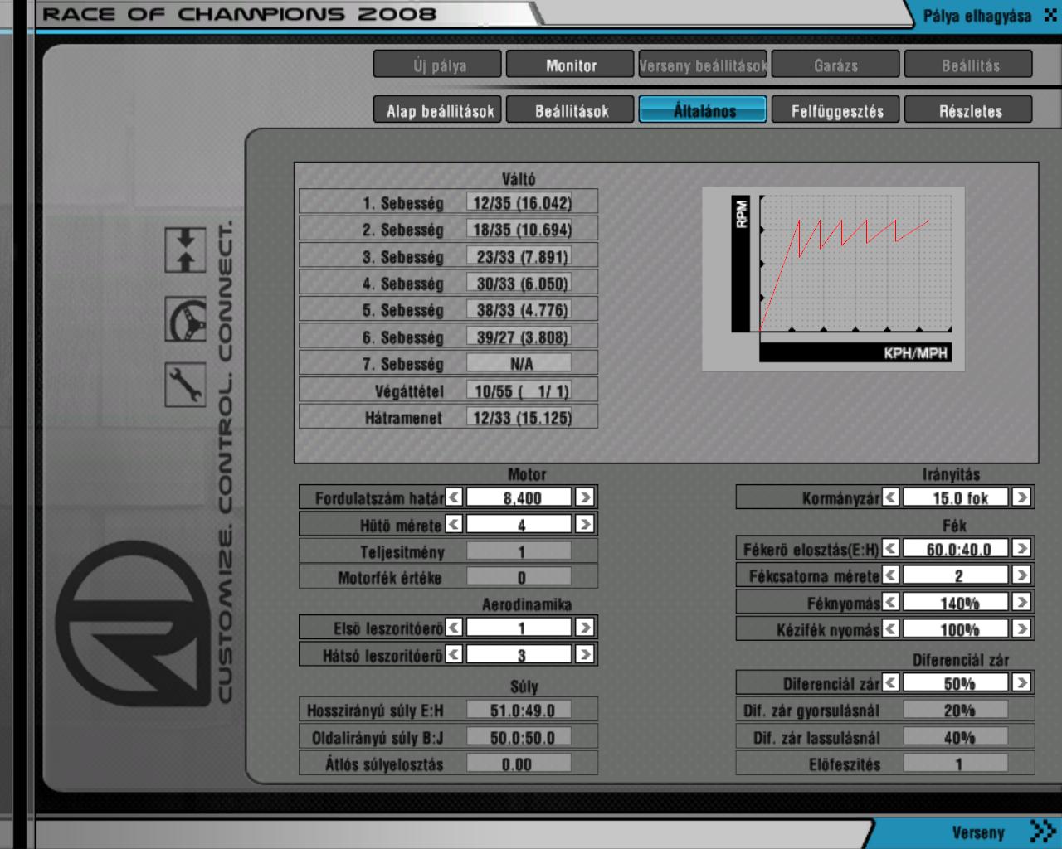Click Pálya elhagyása to leave track
The height and width of the screenshot is (849, 1062).
(977, 16)
